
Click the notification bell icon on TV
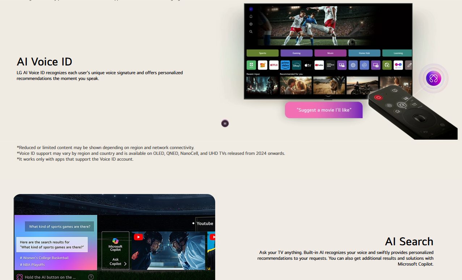click(x=251, y=17)
